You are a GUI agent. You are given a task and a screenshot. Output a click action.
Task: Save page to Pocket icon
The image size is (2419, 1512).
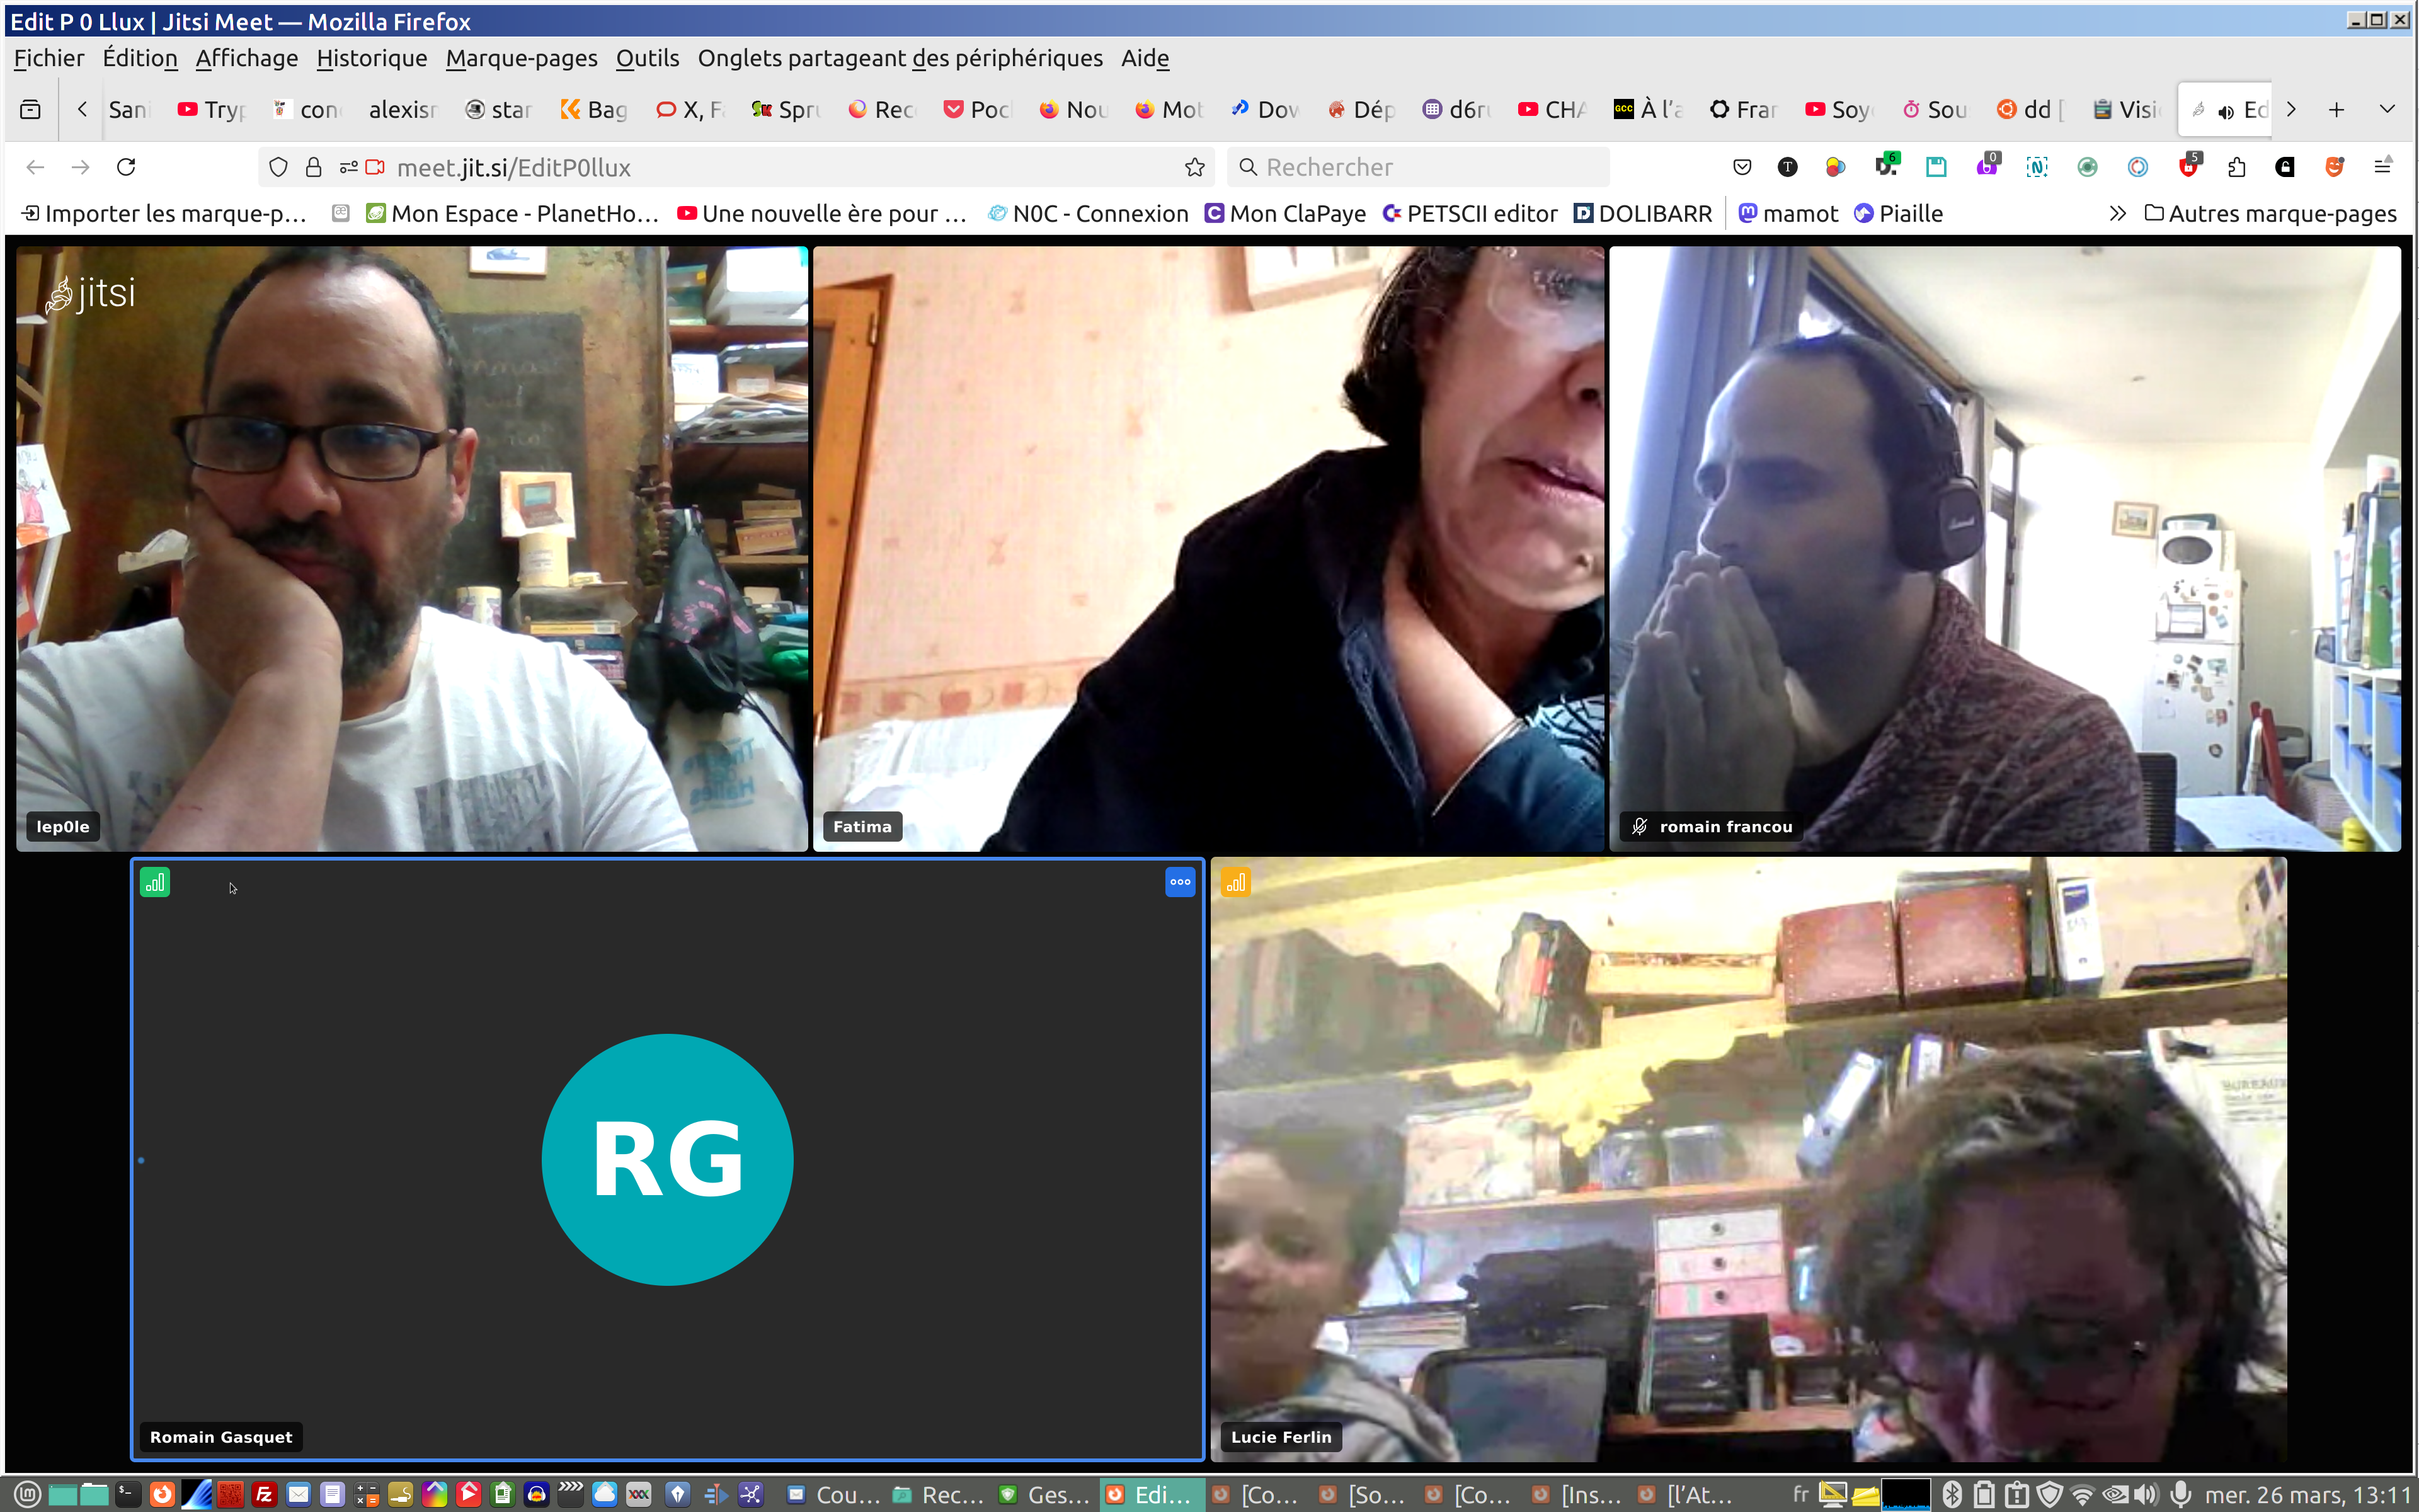pyautogui.click(x=1742, y=167)
